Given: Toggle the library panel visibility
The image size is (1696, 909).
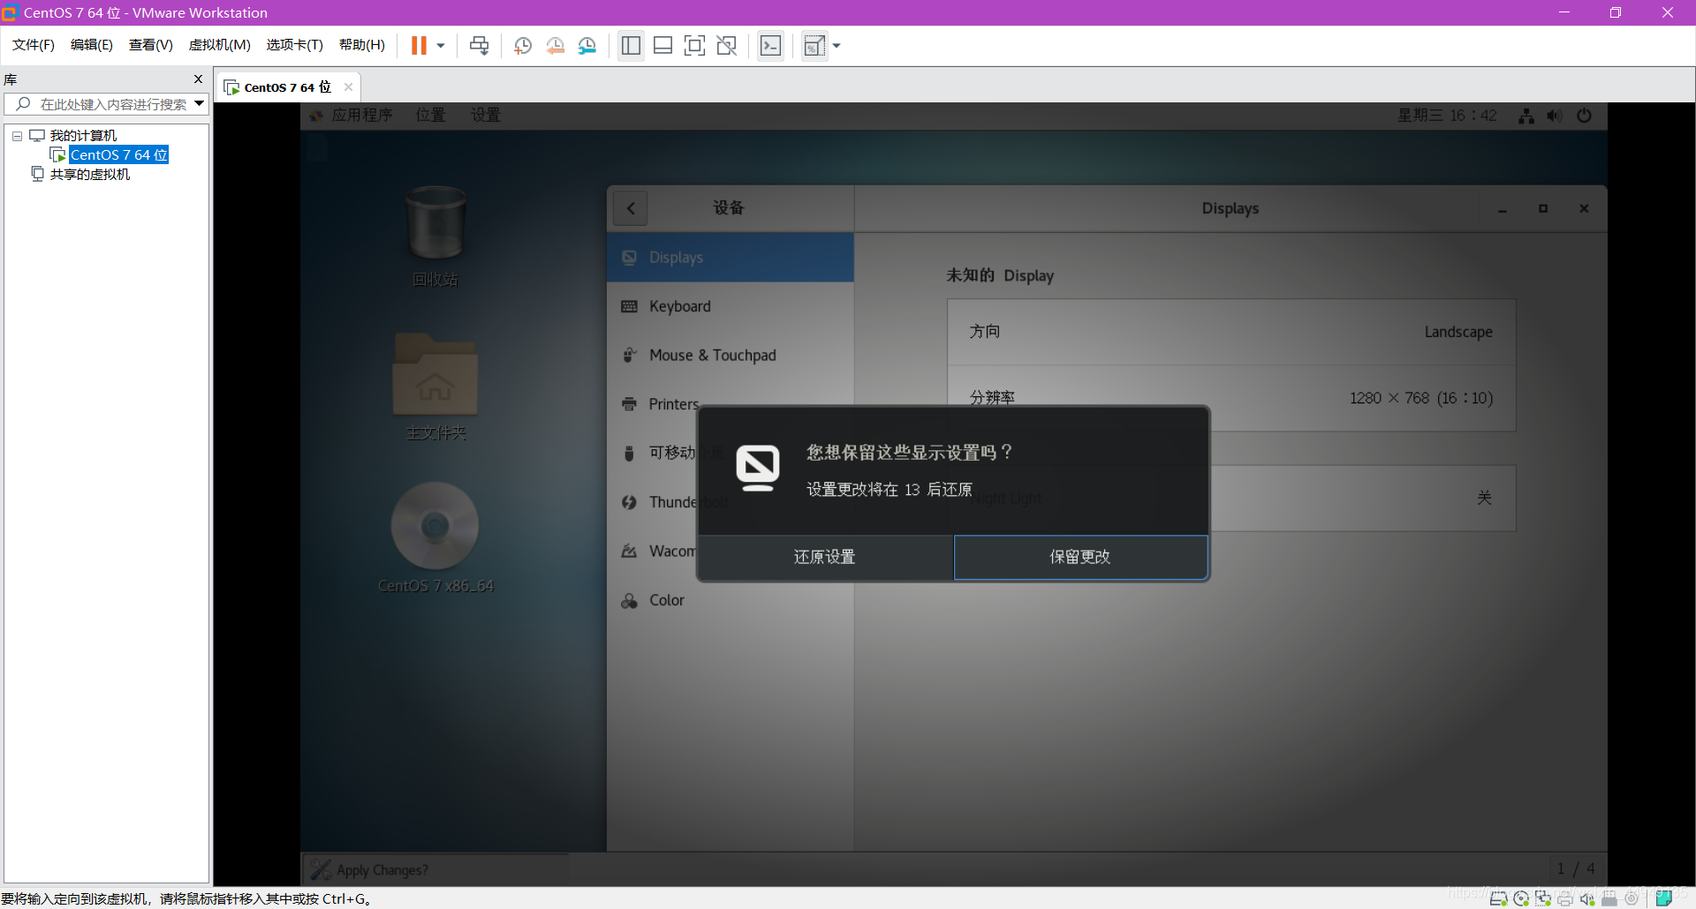Looking at the screenshot, I should 631,45.
